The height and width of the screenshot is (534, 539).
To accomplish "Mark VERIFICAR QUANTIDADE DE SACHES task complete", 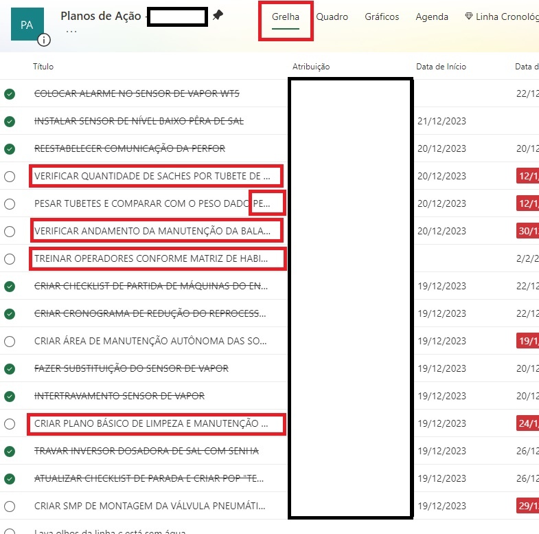I will [10, 176].
